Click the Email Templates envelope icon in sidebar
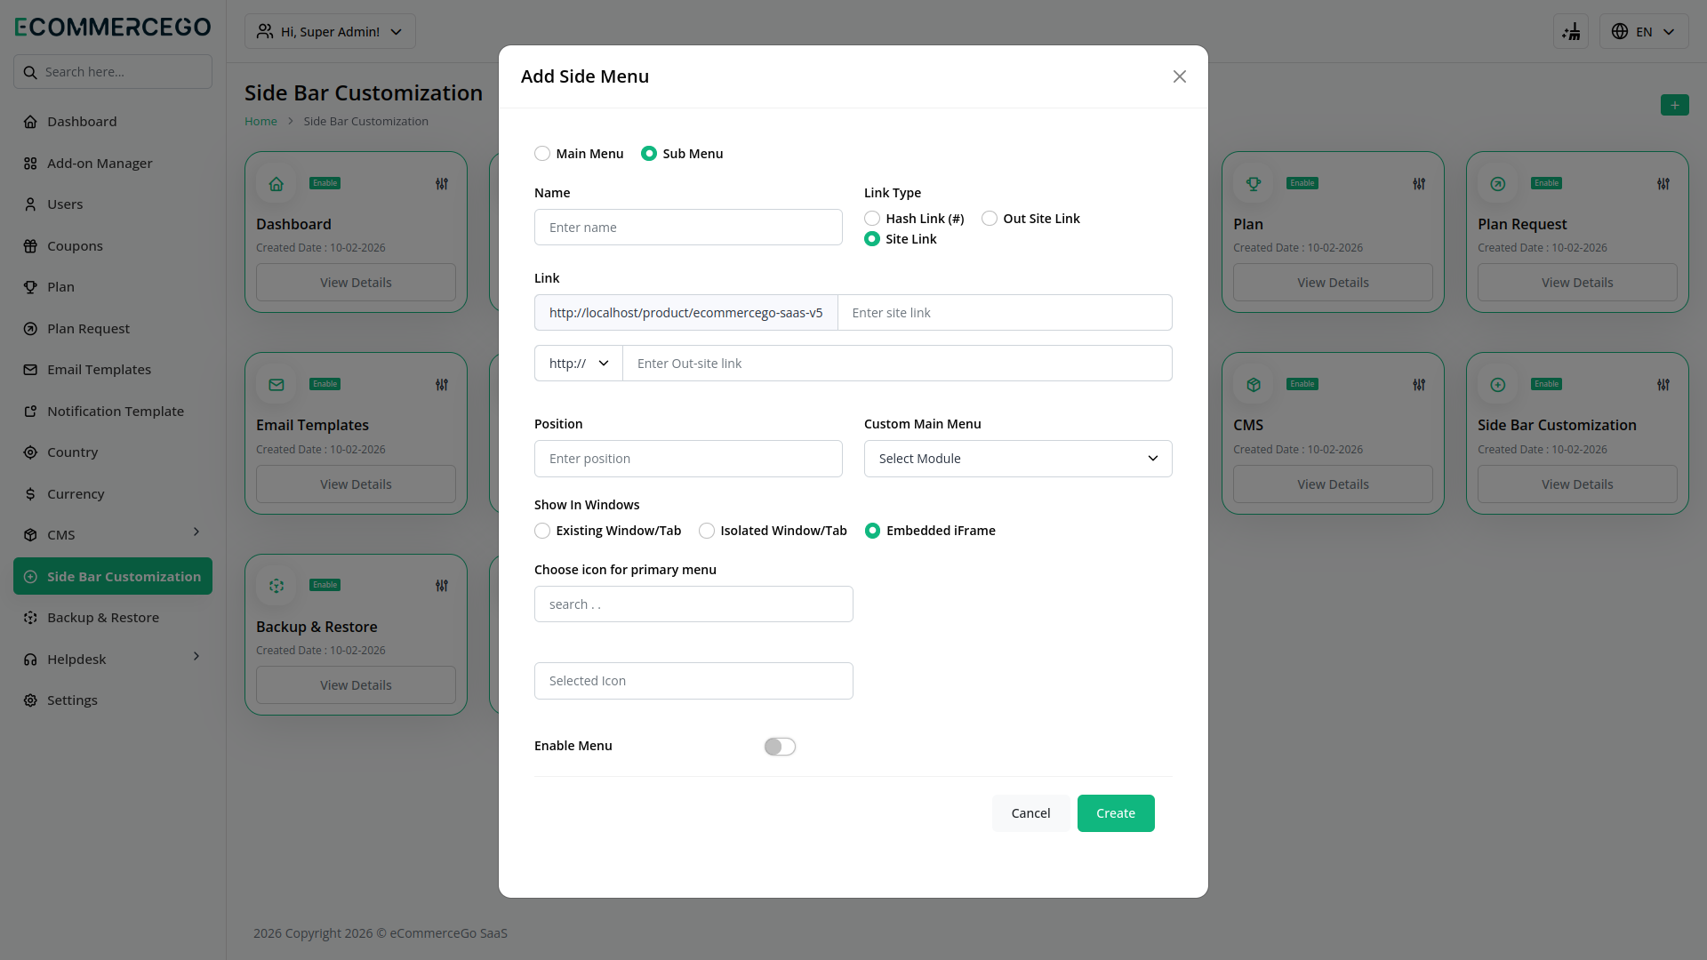 point(30,370)
